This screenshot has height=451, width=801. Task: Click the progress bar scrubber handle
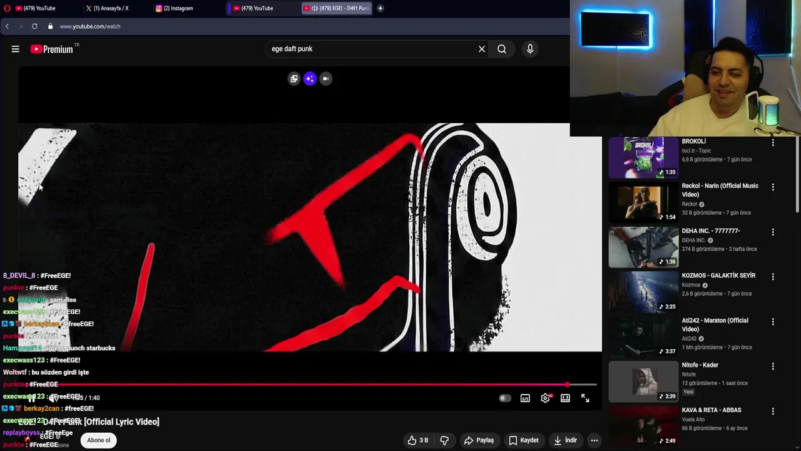(567, 385)
